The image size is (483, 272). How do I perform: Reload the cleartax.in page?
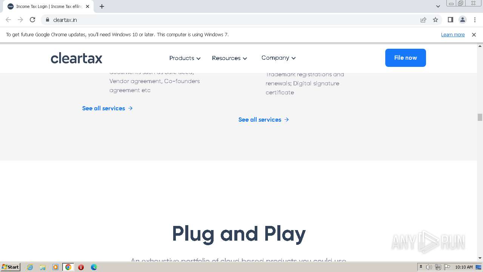pos(32,20)
